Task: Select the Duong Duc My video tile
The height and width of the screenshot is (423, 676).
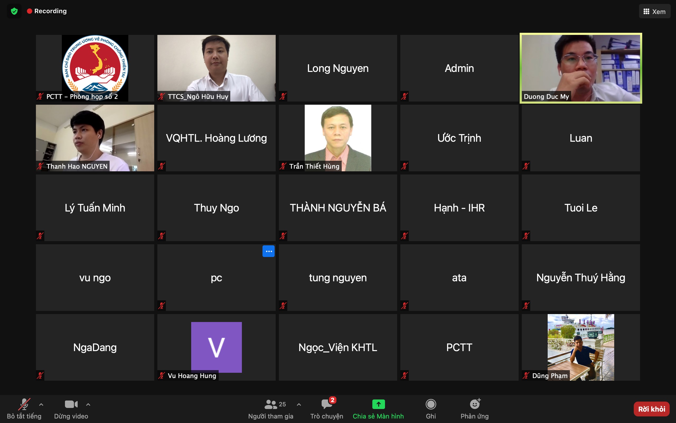Action: pos(581,68)
